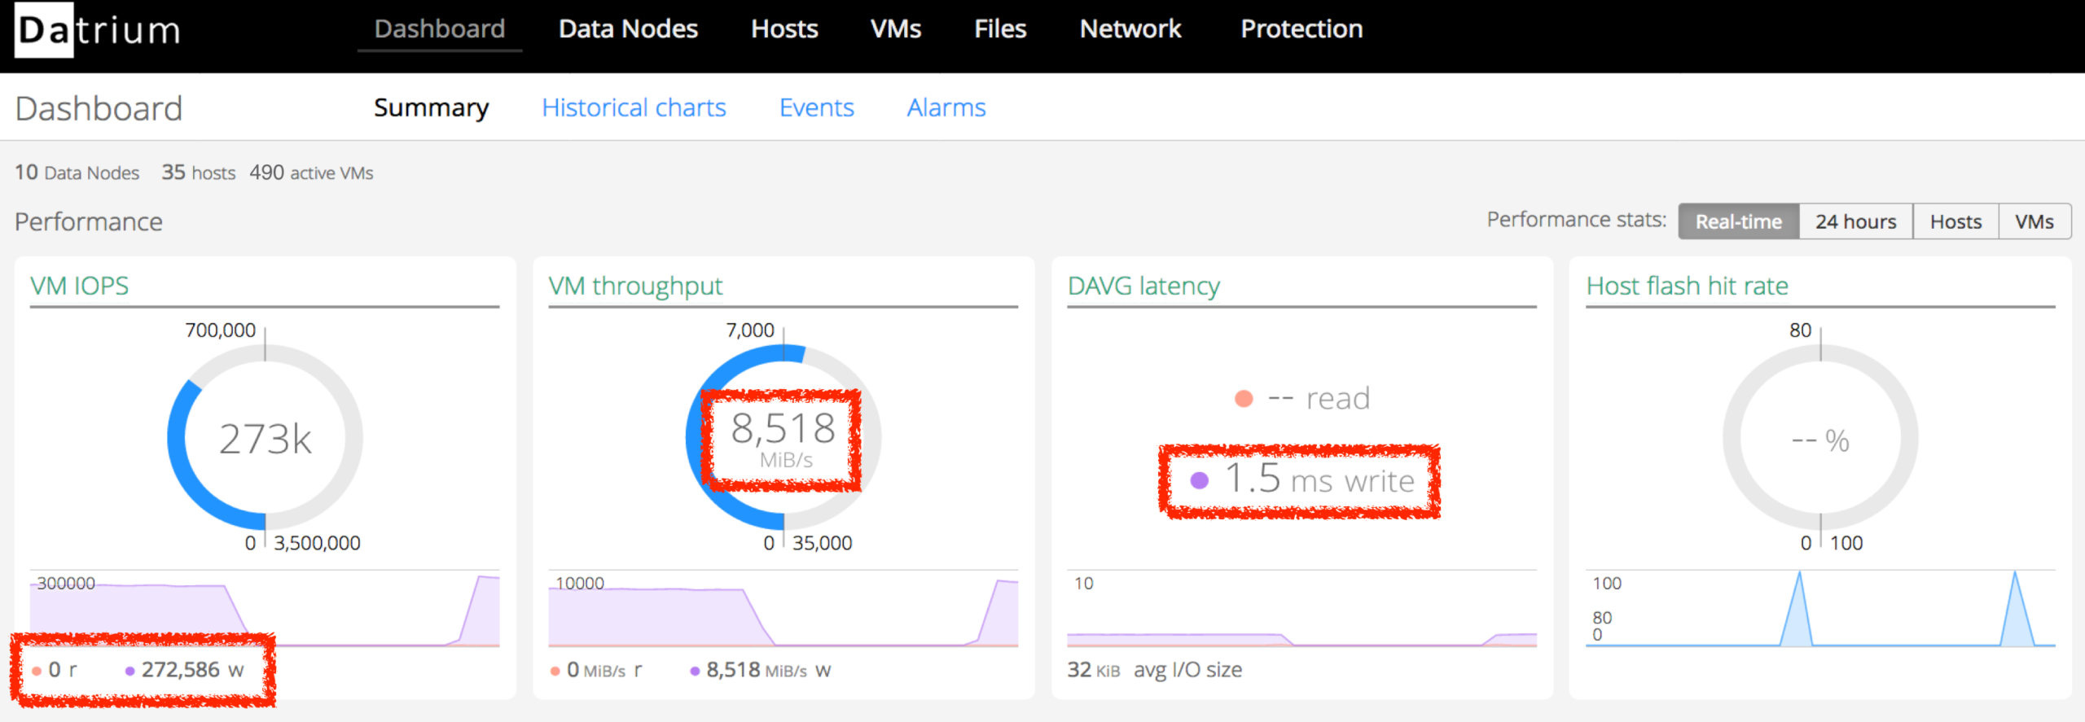Click the Host flash hit rate gauge
The height and width of the screenshot is (722, 2085).
(1820, 437)
